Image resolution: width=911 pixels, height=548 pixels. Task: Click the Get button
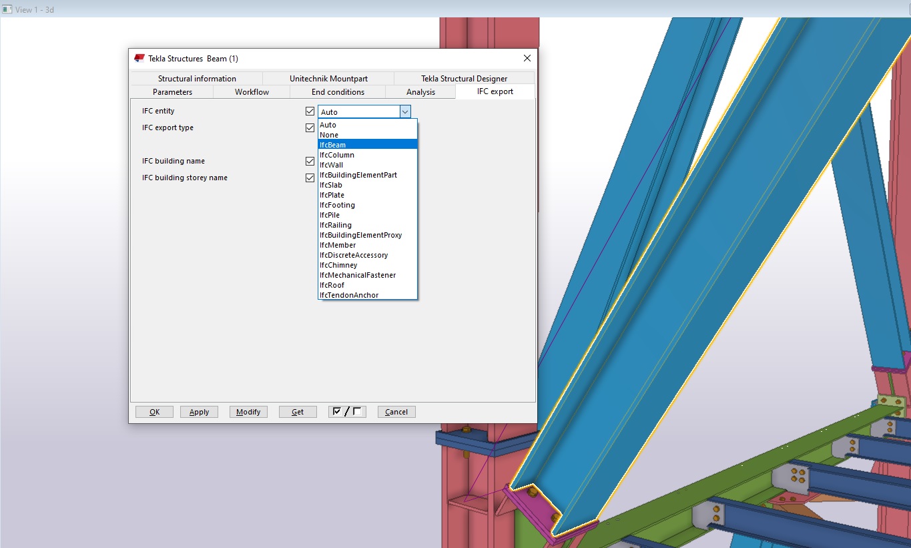point(298,412)
